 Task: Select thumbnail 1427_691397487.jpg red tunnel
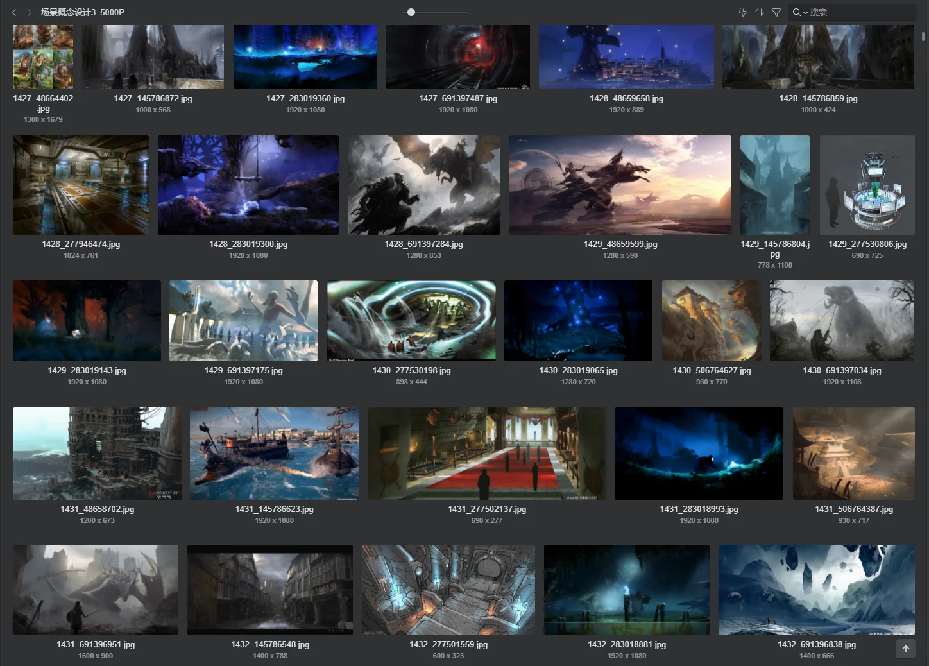458,56
